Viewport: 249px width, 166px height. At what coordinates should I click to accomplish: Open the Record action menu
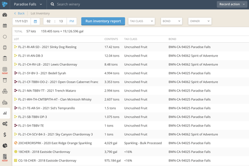point(232,4)
